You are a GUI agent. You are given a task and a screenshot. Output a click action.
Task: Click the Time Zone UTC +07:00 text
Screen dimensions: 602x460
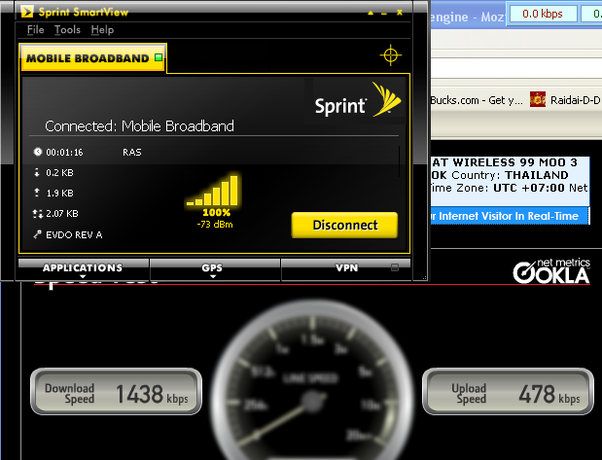498,188
